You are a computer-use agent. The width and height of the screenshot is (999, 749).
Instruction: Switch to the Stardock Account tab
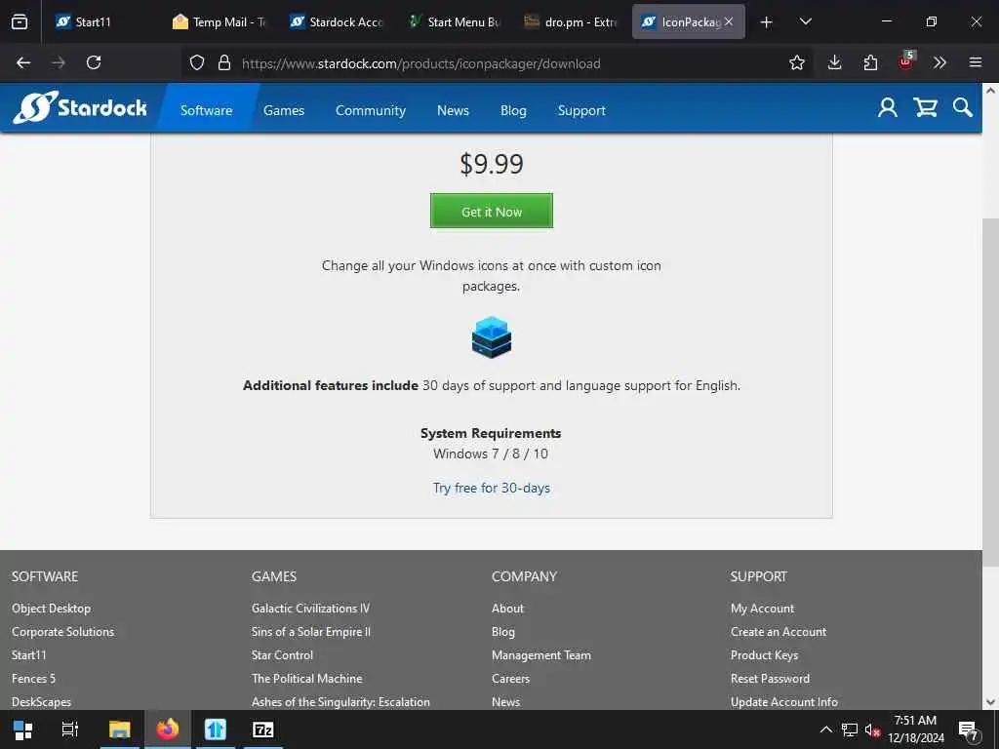[337, 21]
